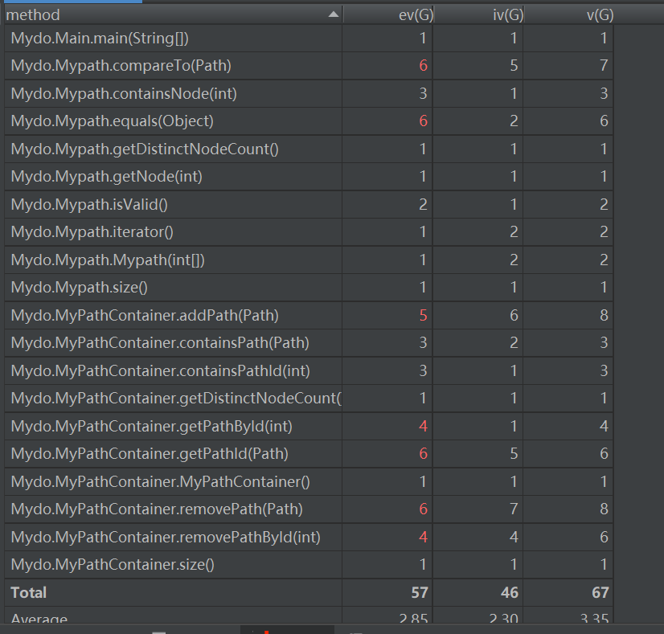Viewport: 664px width, 634px height.
Task: Click iv(G) value 5 for compareTo(Path)
Action: [x=514, y=66]
